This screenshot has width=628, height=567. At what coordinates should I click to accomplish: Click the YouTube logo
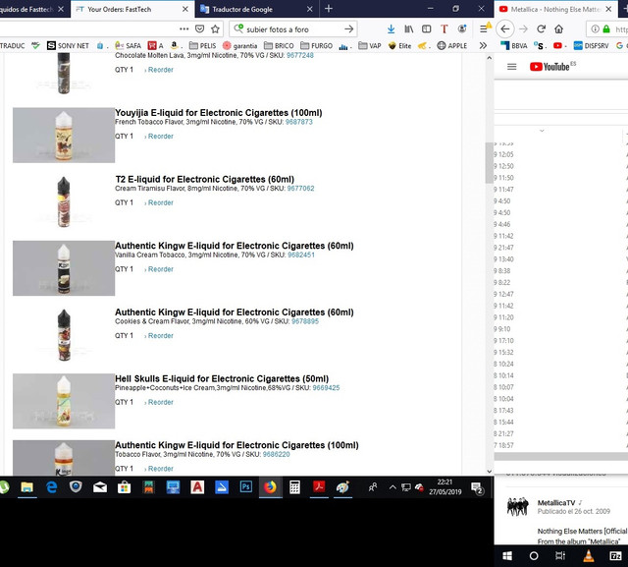pos(550,67)
